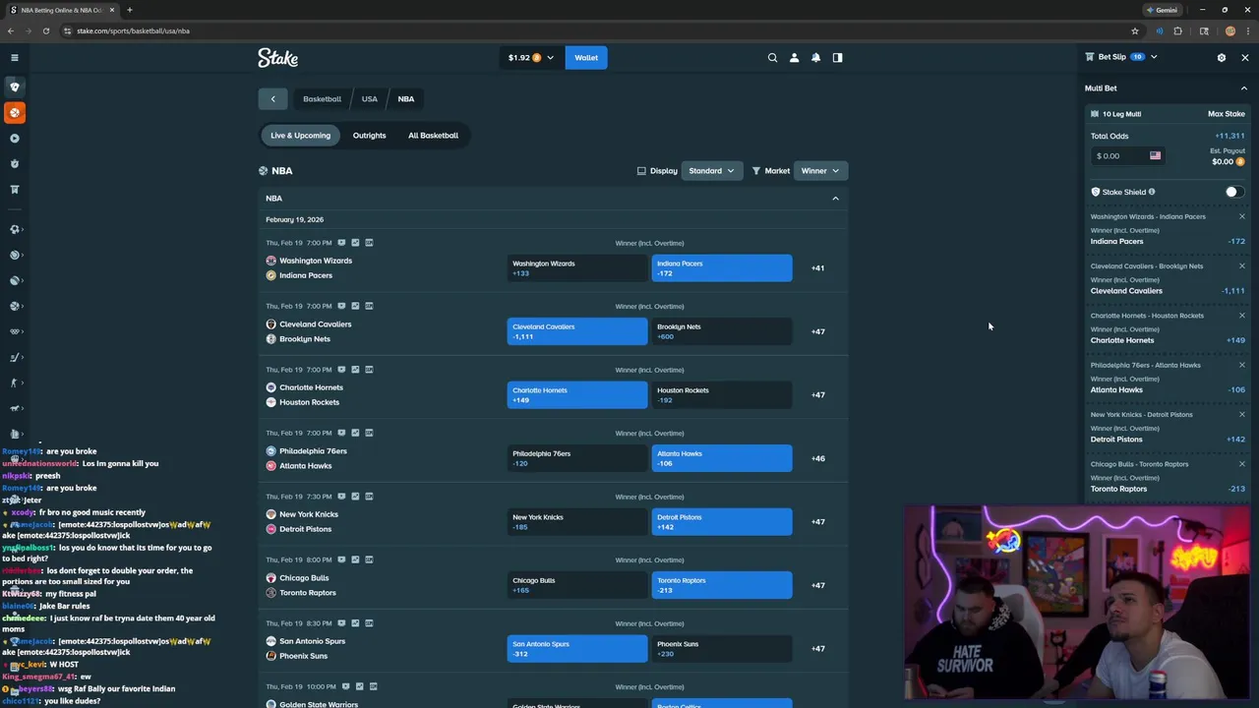1259x708 pixels.
Task: Bookmark this page with the star icon
Action: point(1135,30)
